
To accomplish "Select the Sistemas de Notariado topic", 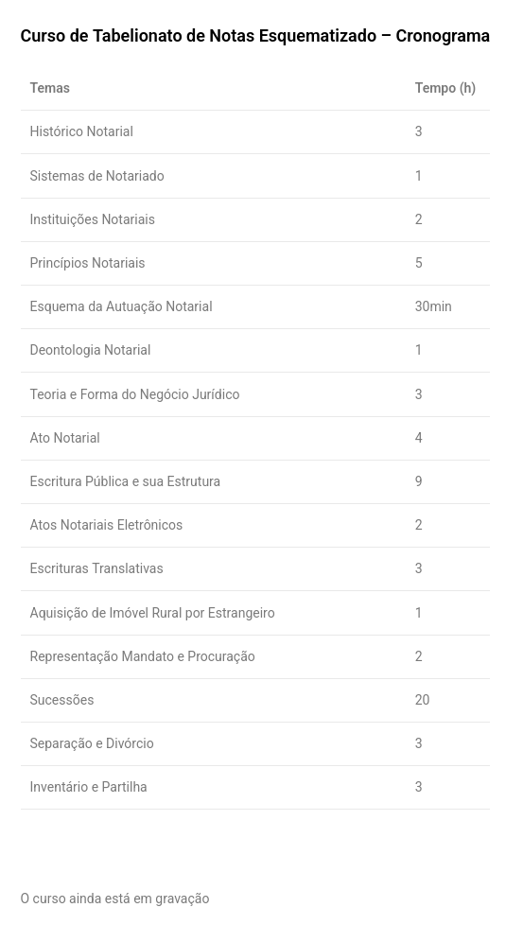I will coord(96,176).
